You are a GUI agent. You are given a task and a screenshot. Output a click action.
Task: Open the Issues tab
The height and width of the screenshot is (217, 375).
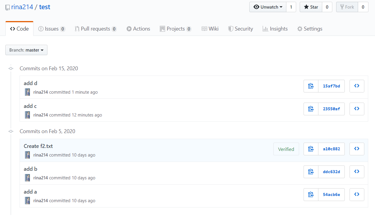[x=52, y=29]
